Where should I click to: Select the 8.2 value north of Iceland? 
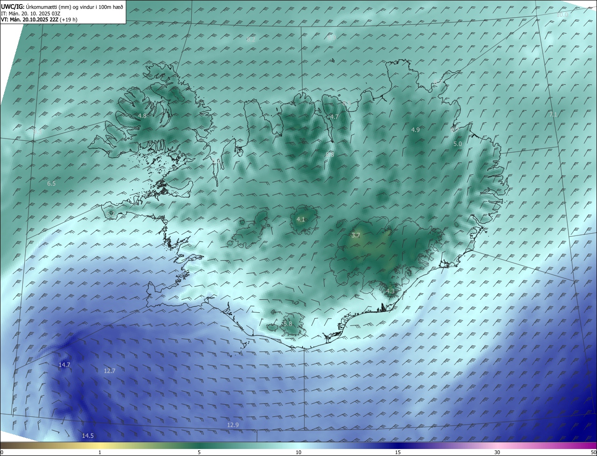coord(251,40)
